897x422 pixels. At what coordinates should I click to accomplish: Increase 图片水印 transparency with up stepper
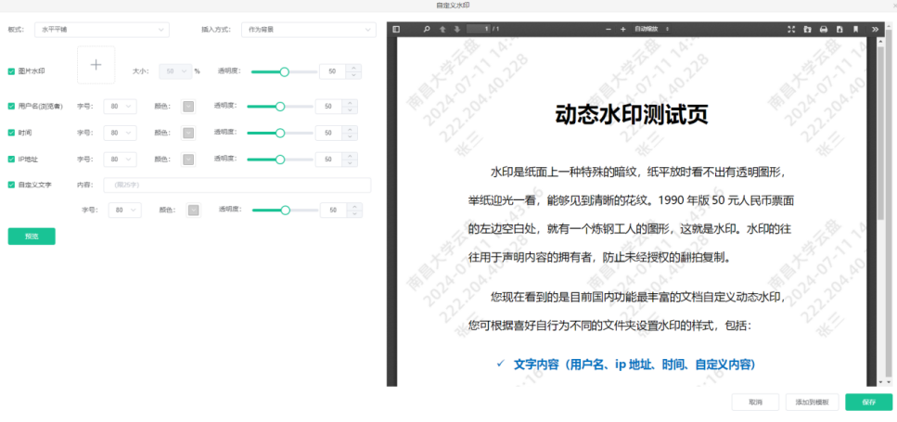[354, 68]
